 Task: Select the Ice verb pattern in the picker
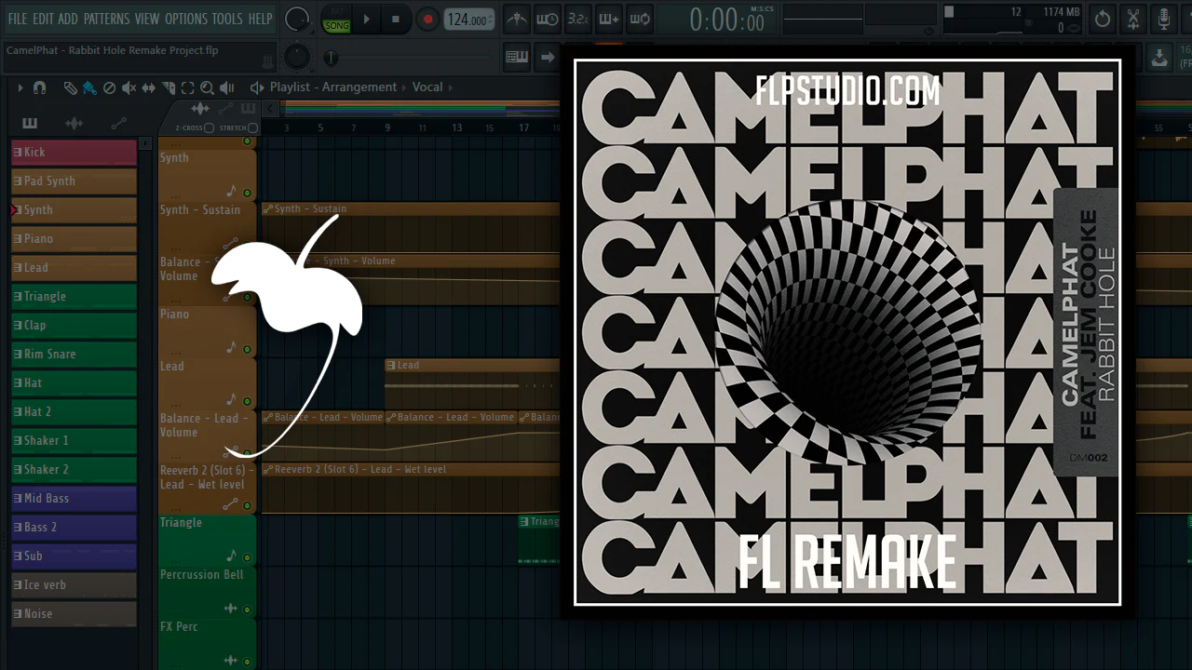(x=74, y=585)
